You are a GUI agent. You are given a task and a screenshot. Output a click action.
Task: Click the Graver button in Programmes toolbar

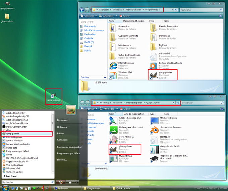pyautogui.click(x=125, y=15)
